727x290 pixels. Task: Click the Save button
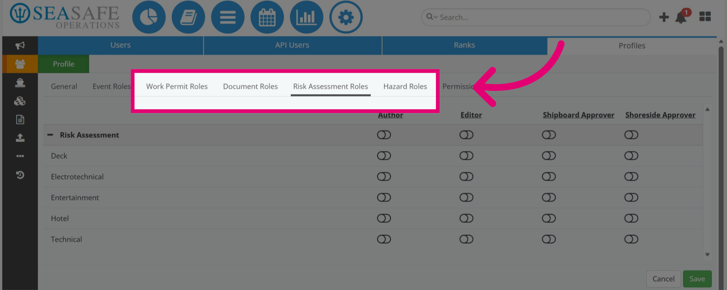coord(697,279)
